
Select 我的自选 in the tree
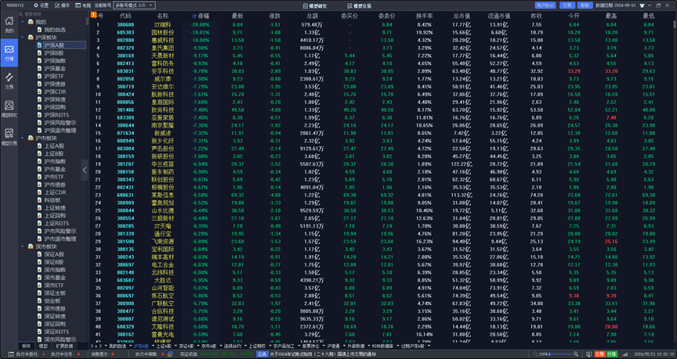point(55,30)
